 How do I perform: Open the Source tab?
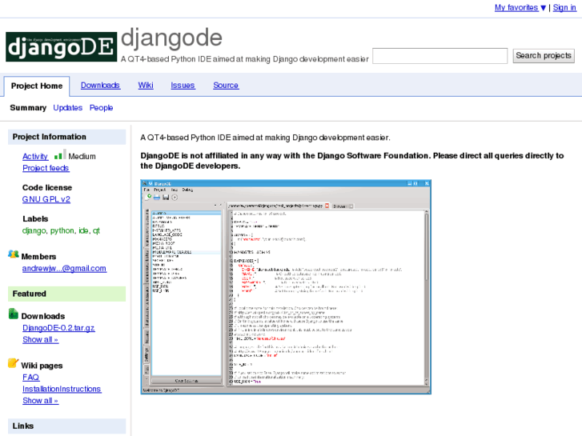pyautogui.click(x=226, y=86)
